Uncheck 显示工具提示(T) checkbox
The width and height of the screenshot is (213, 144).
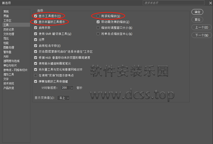(x=36, y=16)
